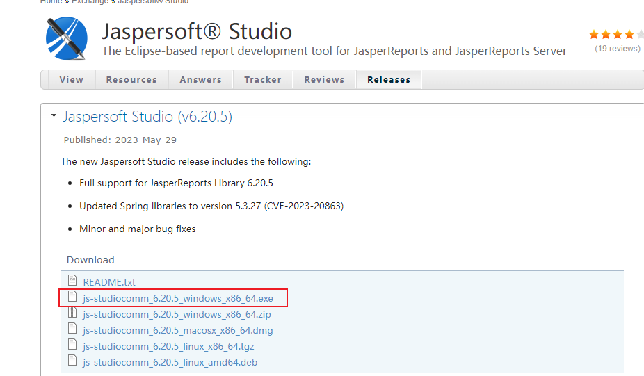Click the Jaspersoft Studio pen logo

[x=67, y=38]
